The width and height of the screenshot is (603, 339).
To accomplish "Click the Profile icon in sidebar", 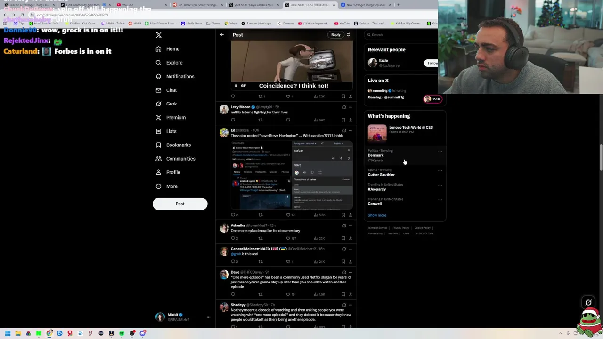I will coord(158,172).
